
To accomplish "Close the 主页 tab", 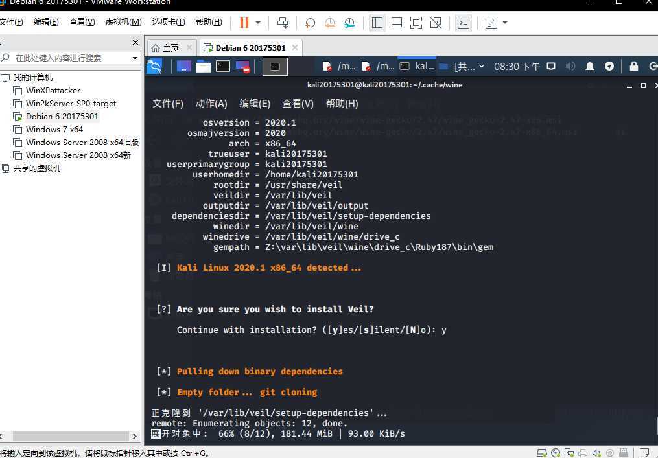I will coord(189,47).
